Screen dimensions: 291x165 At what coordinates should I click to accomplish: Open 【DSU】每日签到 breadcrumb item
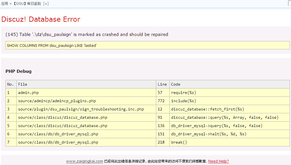point(27,3)
